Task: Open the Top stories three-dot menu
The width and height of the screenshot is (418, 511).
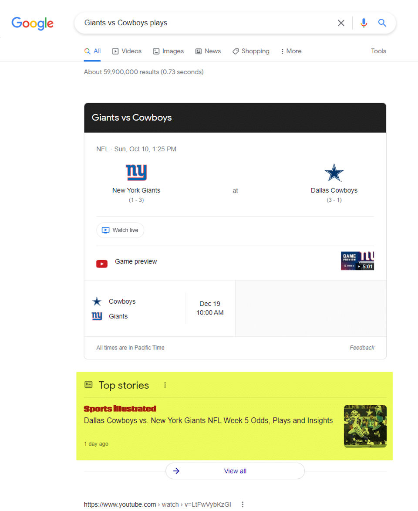Action: (x=165, y=385)
